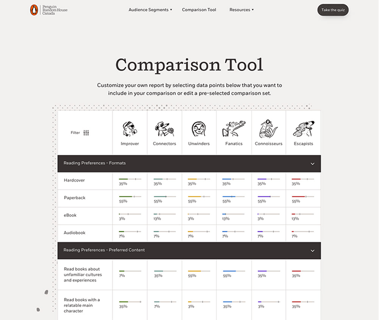Click the Penguin Random House Canada logo
379x320 pixels.
tap(48, 10)
